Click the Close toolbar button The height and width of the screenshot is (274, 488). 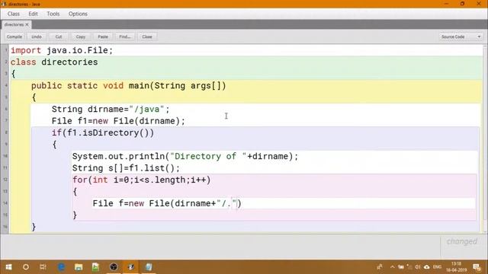[147, 37]
